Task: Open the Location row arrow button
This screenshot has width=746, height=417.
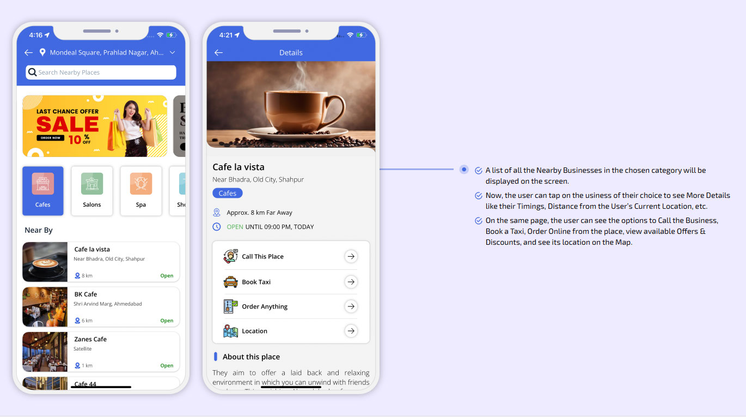Action: [x=351, y=331]
